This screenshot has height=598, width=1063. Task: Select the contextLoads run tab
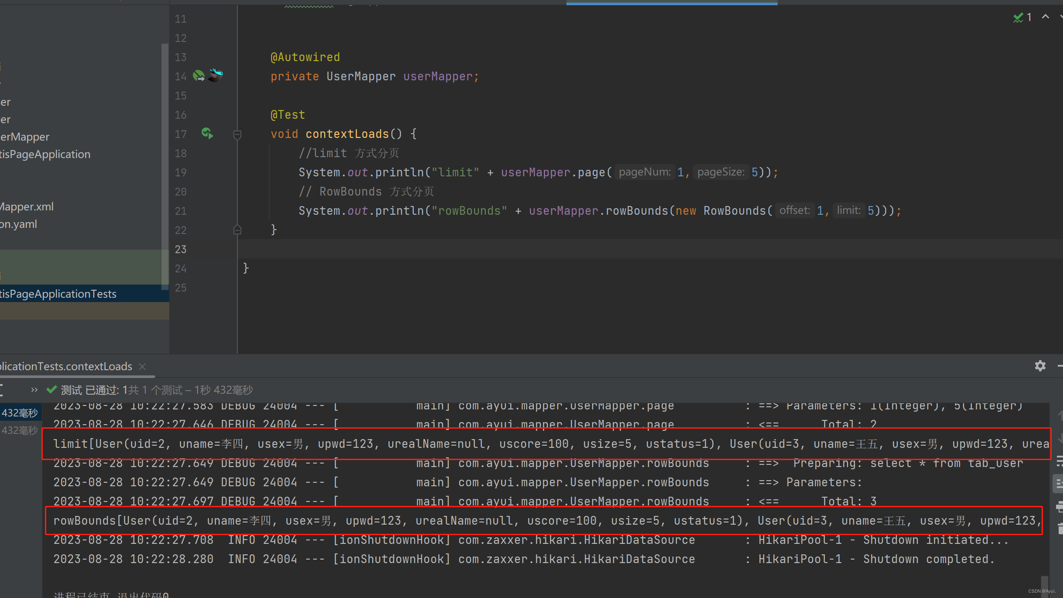tap(65, 366)
